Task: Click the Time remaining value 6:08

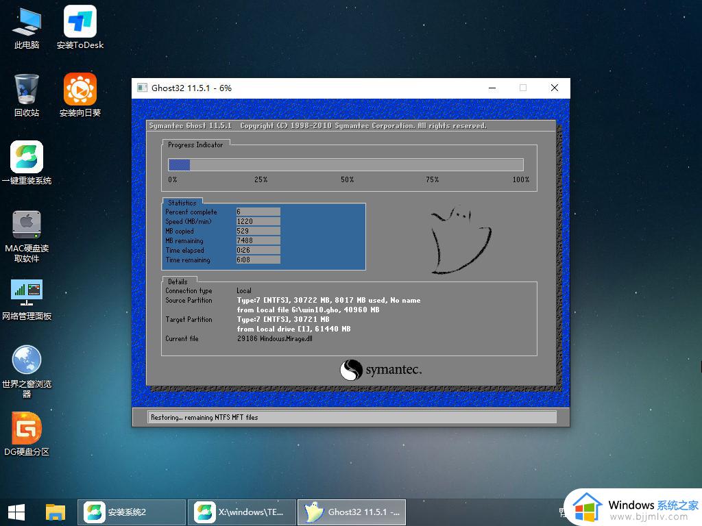Action: pyautogui.click(x=258, y=260)
